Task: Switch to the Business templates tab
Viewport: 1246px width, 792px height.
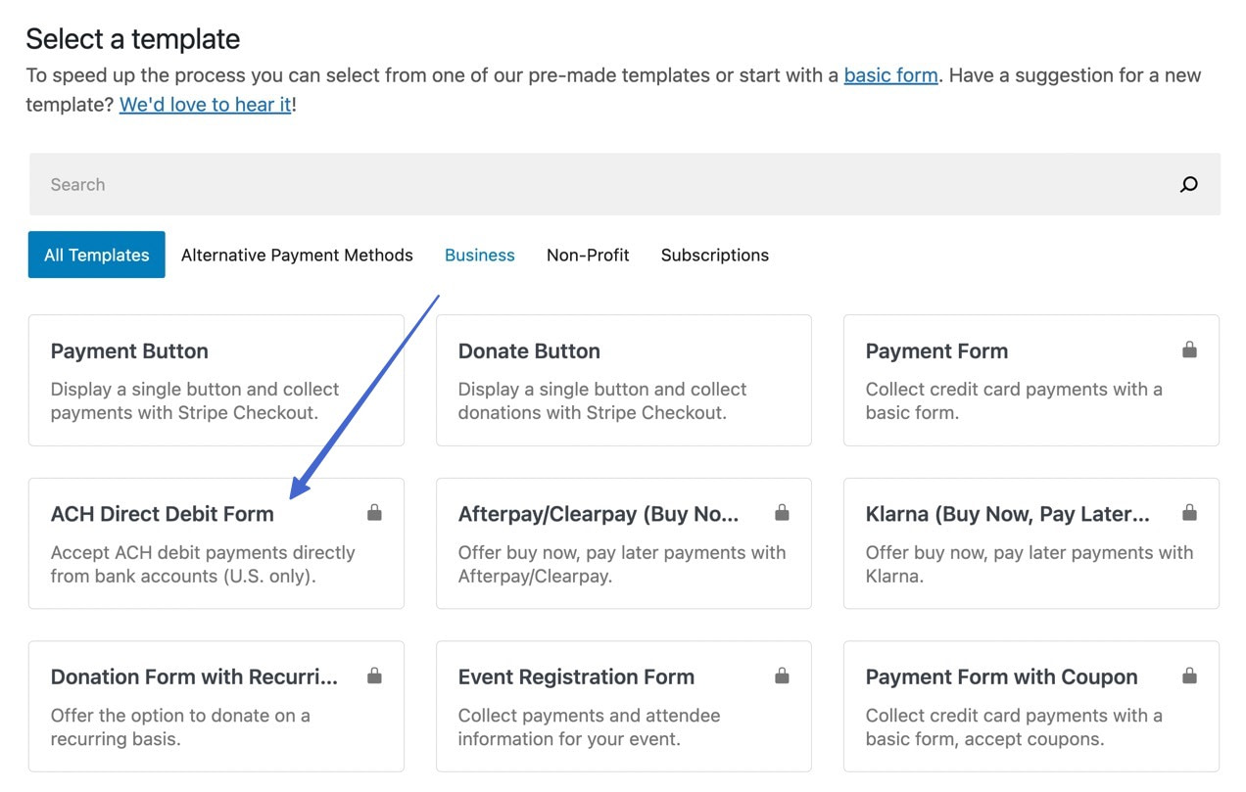Action: point(479,255)
